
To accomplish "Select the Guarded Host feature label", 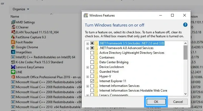I will tap(109, 72).
